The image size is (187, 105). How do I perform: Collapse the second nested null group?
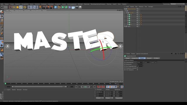click(126, 11)
